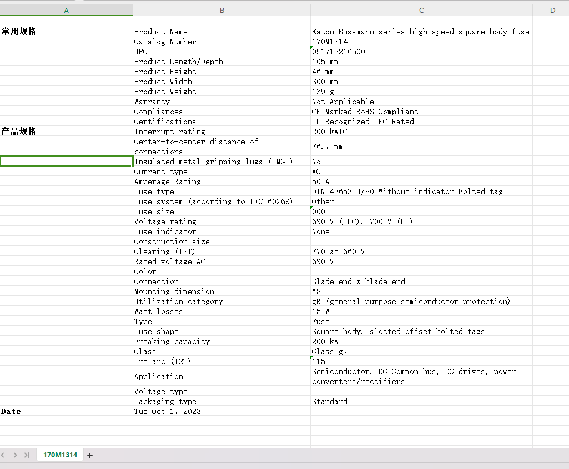569x469 pixels.
Task: Select the 'Standard' packaging type cell
Action: pos(421,401)
